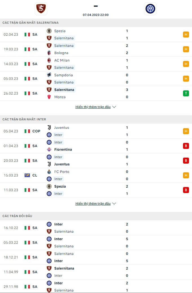This screenshot has width=192, height=293.
Task: Click the Italy flag icon on the 19.03.23 row
Action: pyautogui.click(x=27, y=49)
